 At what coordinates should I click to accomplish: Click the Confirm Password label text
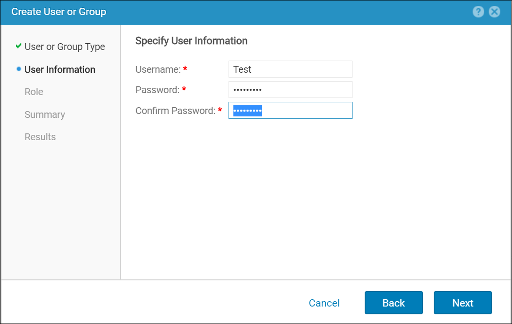tap(175, 111)
